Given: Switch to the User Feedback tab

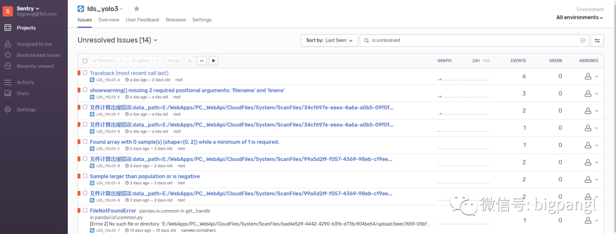Looking at the screenshot, I should (x=143, y=20).
